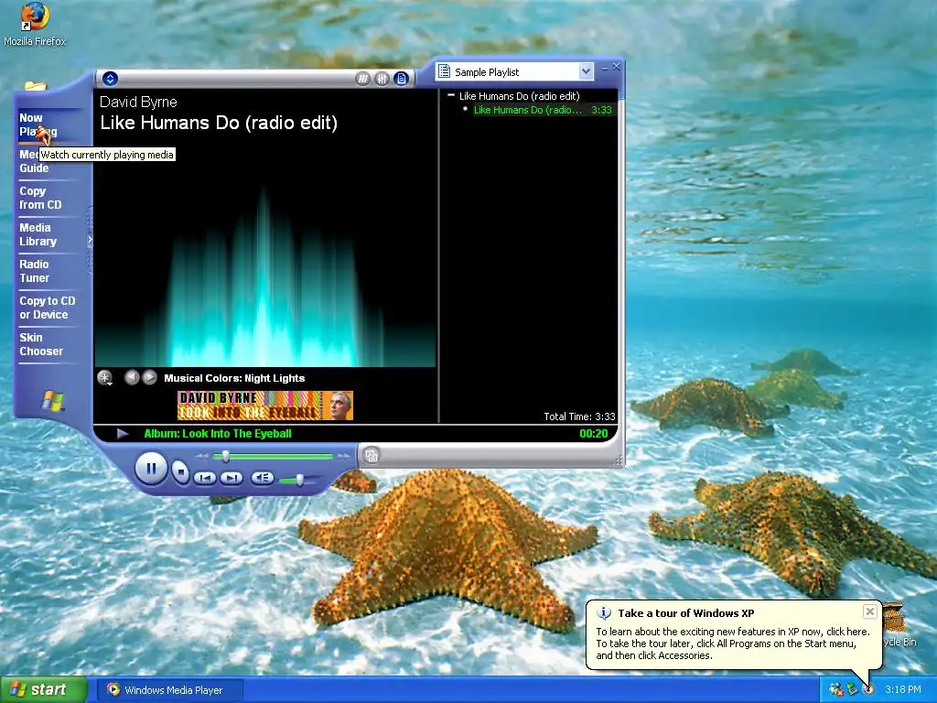937x703 pixels.
Task: Open Mozilla Firefox desktop shortcut
Action: (35, 24)
